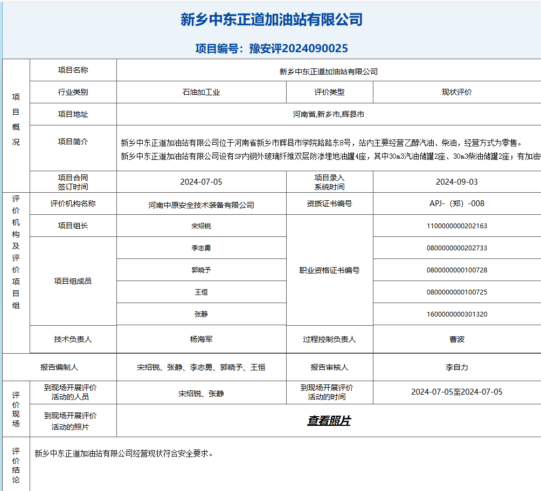Open the 查看照片 photo link
The height and width of the screenshot is (491, 541).
[x=329, y=420]
